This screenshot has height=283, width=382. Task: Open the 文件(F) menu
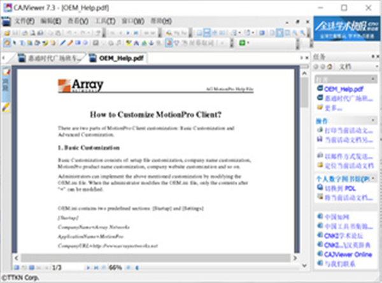pyautogui.click(x=24, y=21)
